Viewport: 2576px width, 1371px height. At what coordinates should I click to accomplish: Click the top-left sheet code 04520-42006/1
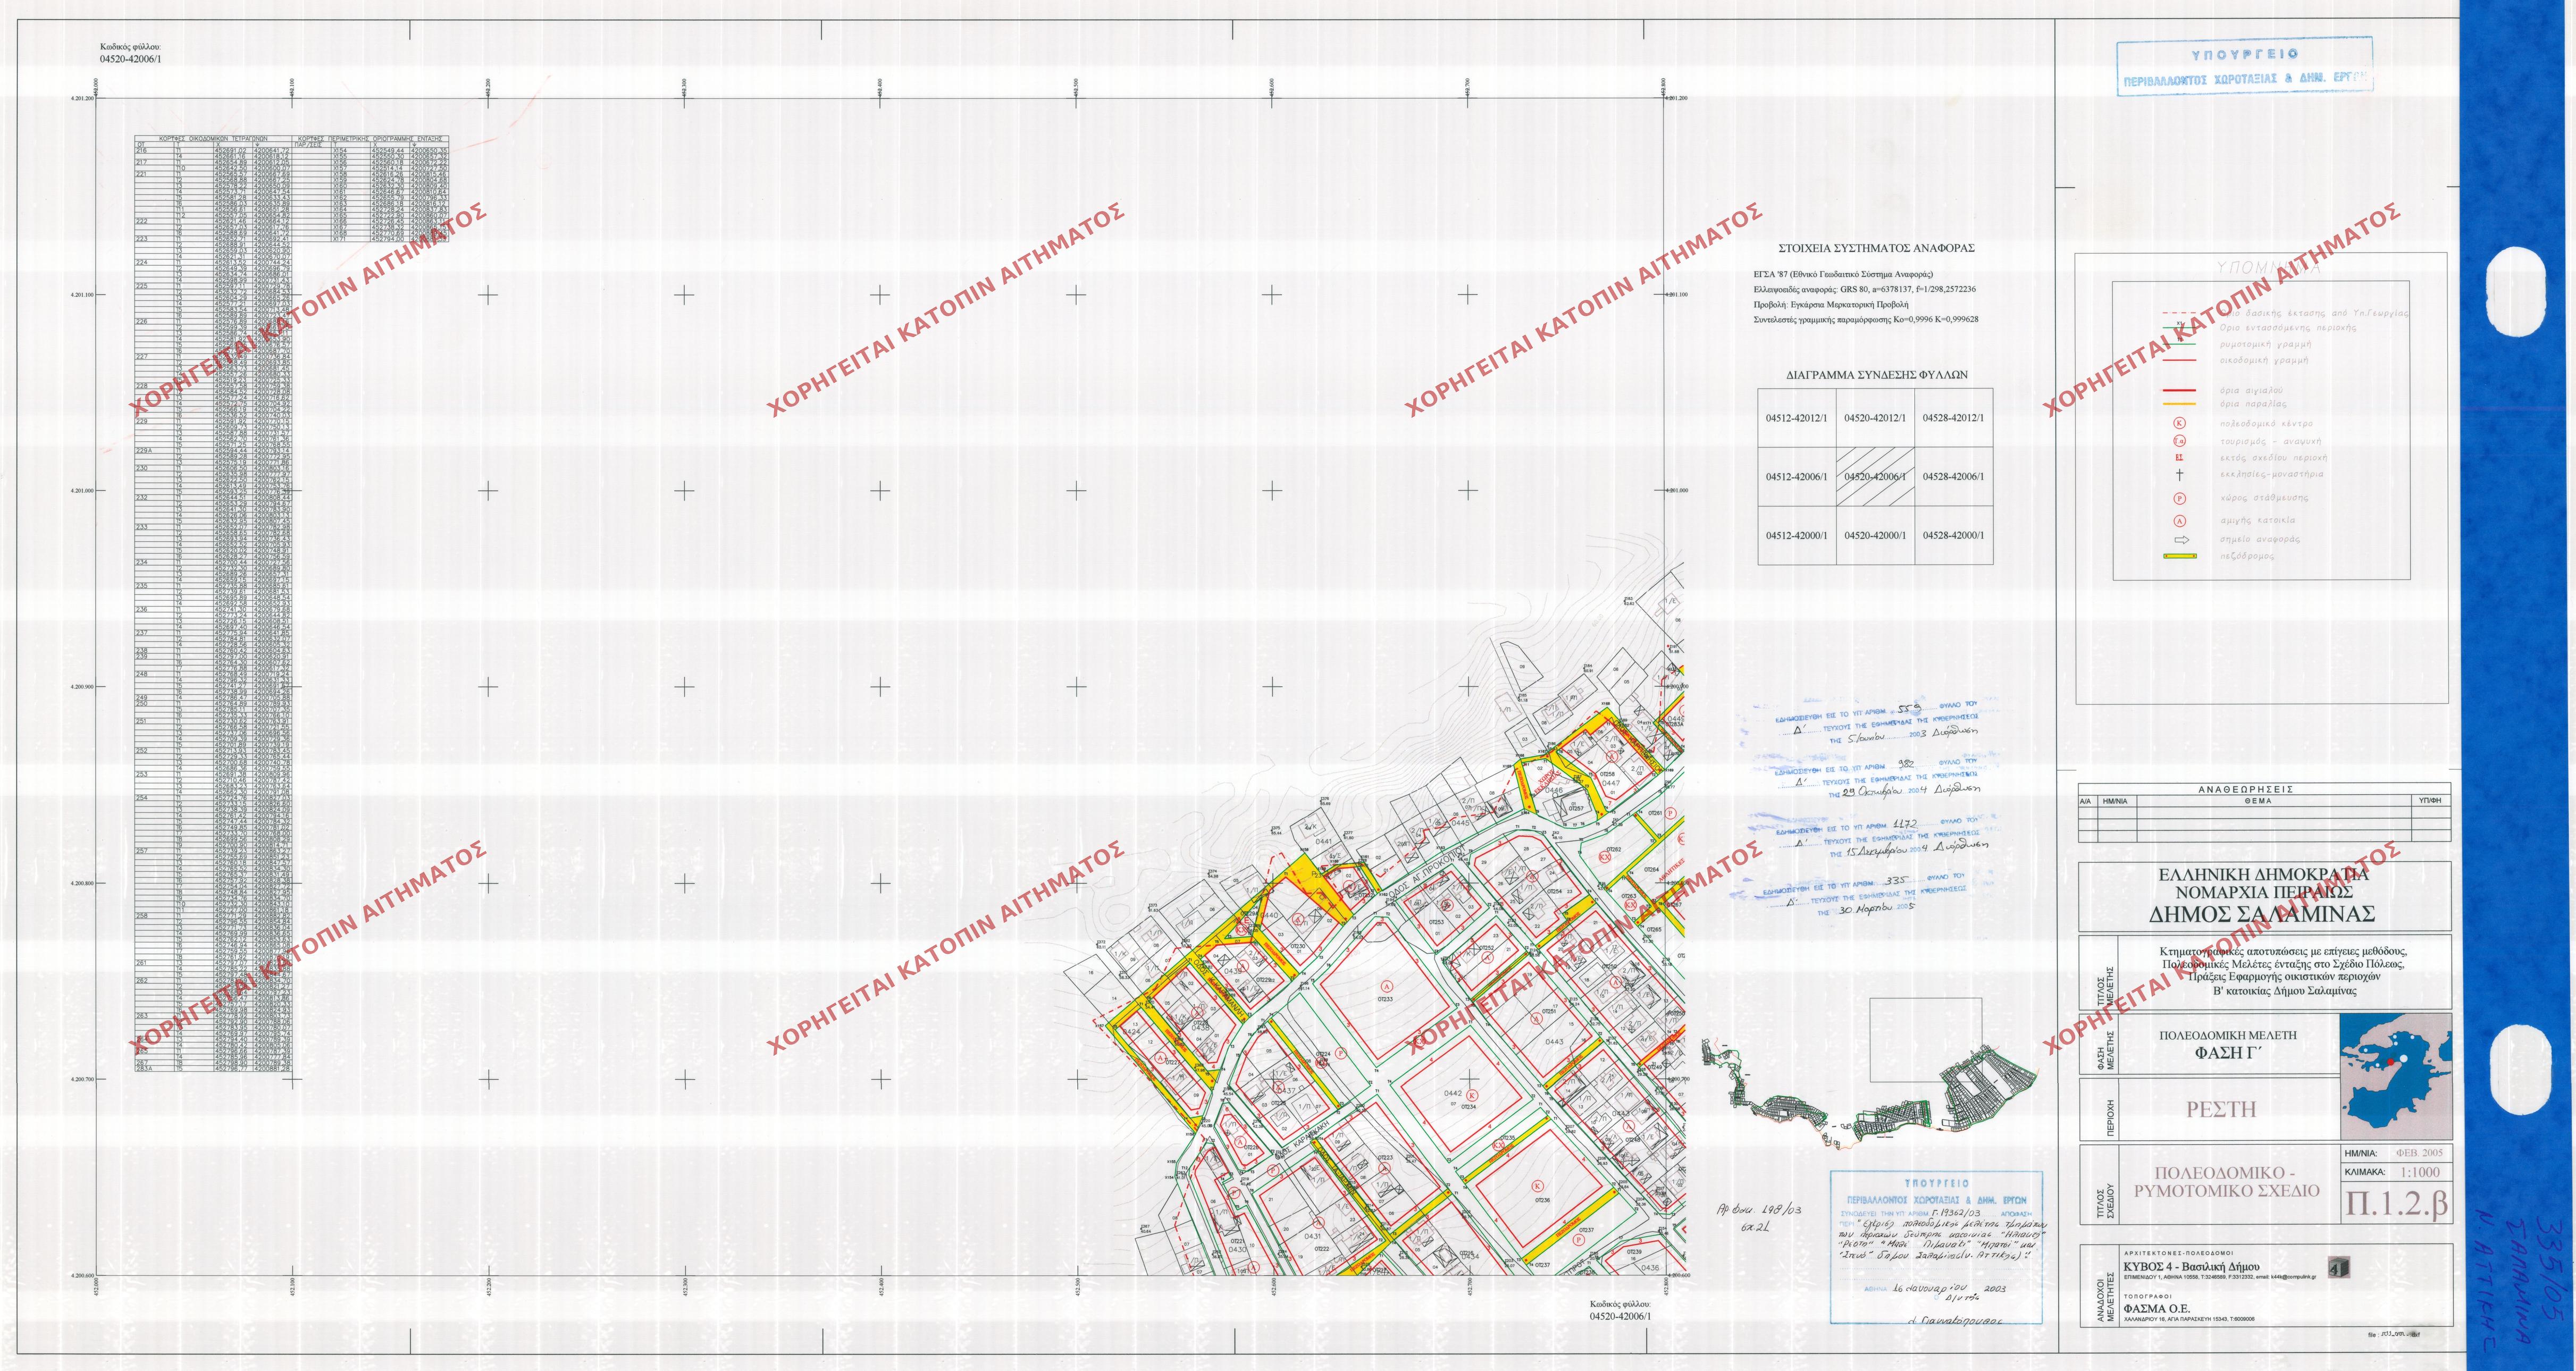[131, 59]
